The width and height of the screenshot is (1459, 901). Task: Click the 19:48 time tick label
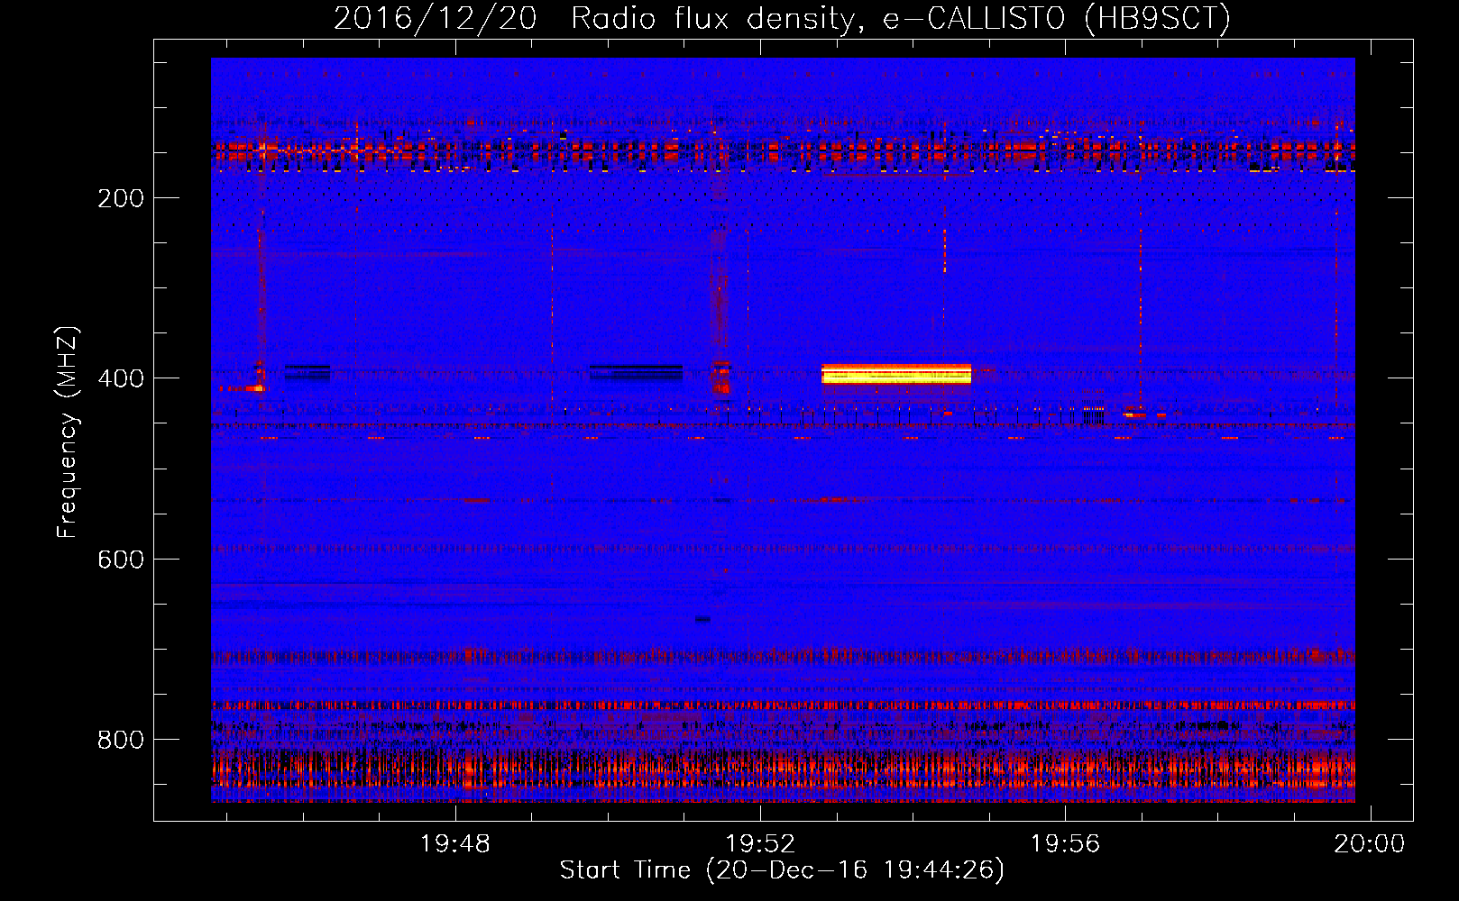coord(455,844)
